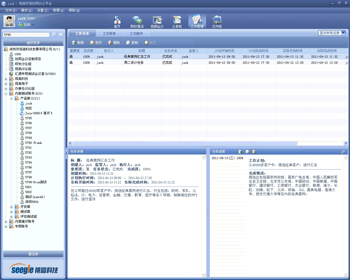Viewport: 350px width, 280px height.
Task: Select the 经典案例汇总工作 task row
Action: point(208,57)
